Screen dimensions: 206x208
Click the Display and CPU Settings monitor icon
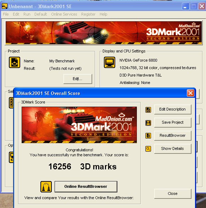click(110, 62)
